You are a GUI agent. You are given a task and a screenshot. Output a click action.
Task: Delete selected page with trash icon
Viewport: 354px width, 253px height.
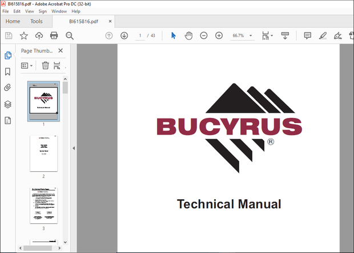click(x=45, y=66)
